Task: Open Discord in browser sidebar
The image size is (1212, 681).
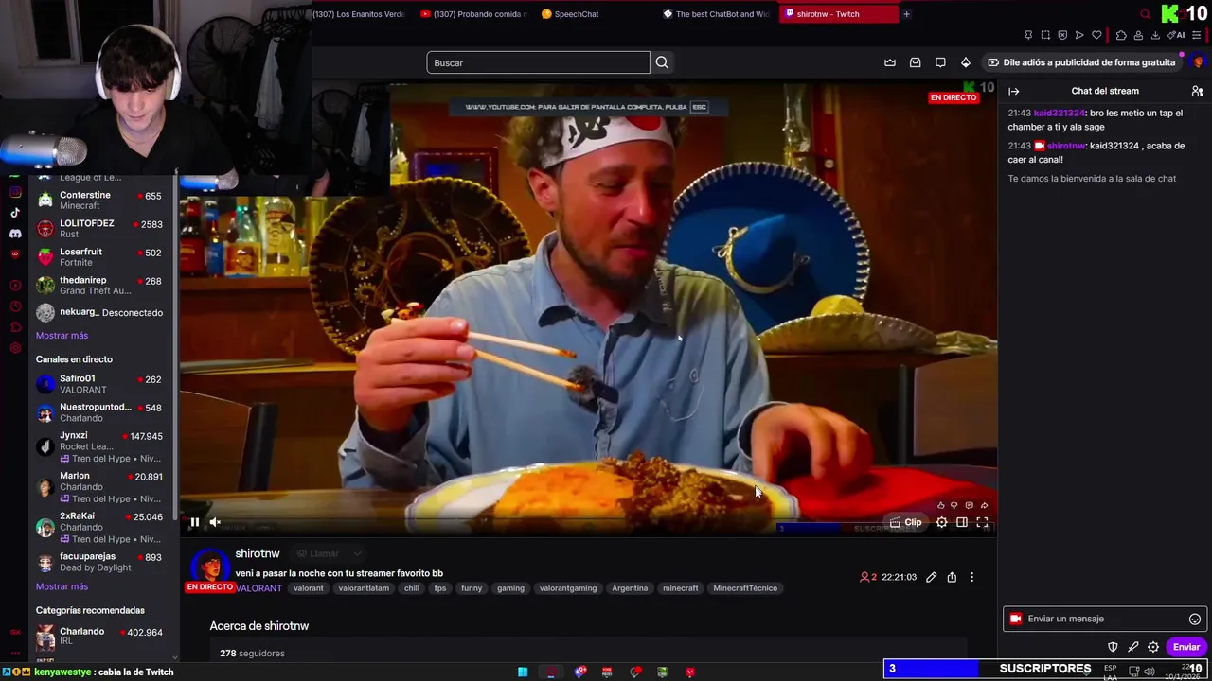Action: [x=15, y=234]
